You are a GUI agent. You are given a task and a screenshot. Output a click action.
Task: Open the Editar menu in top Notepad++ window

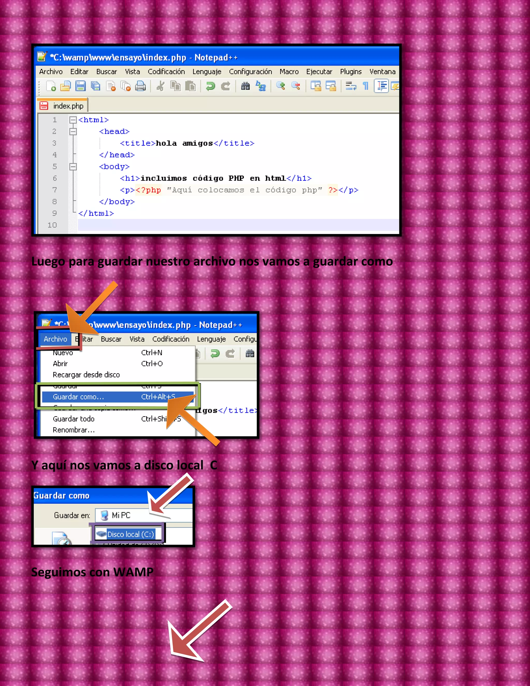[x=79, y=72]
